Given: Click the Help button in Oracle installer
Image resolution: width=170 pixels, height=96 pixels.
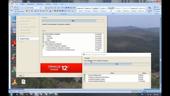Looking at the screenshot, I should click(21, 75).
